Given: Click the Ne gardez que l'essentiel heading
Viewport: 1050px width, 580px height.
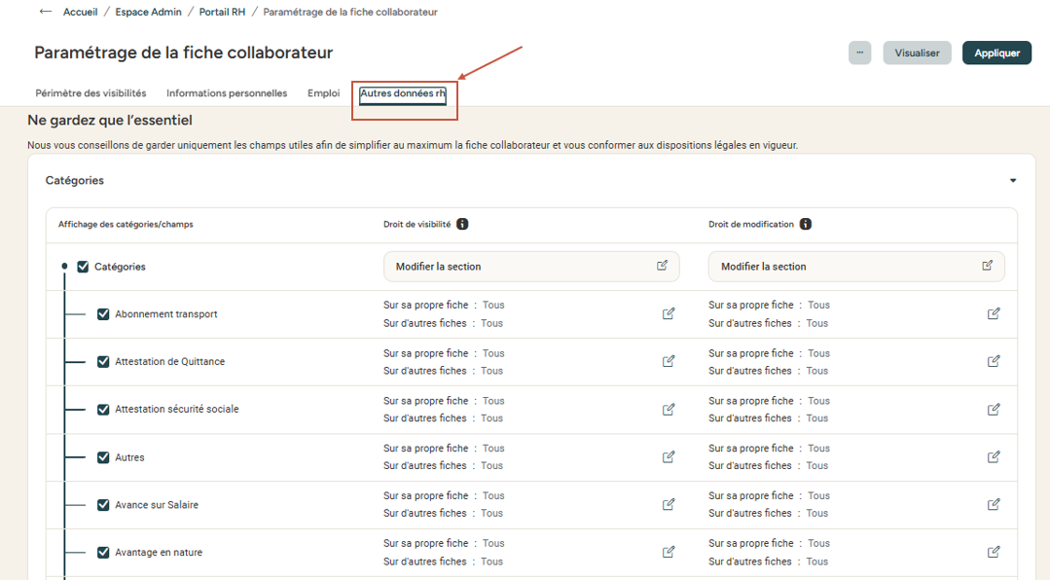Looking at the screenshot, I should tap(110, 121).
